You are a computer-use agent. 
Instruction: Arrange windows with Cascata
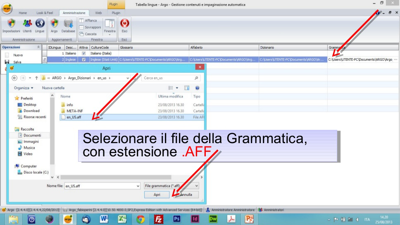tap(88, 34)
